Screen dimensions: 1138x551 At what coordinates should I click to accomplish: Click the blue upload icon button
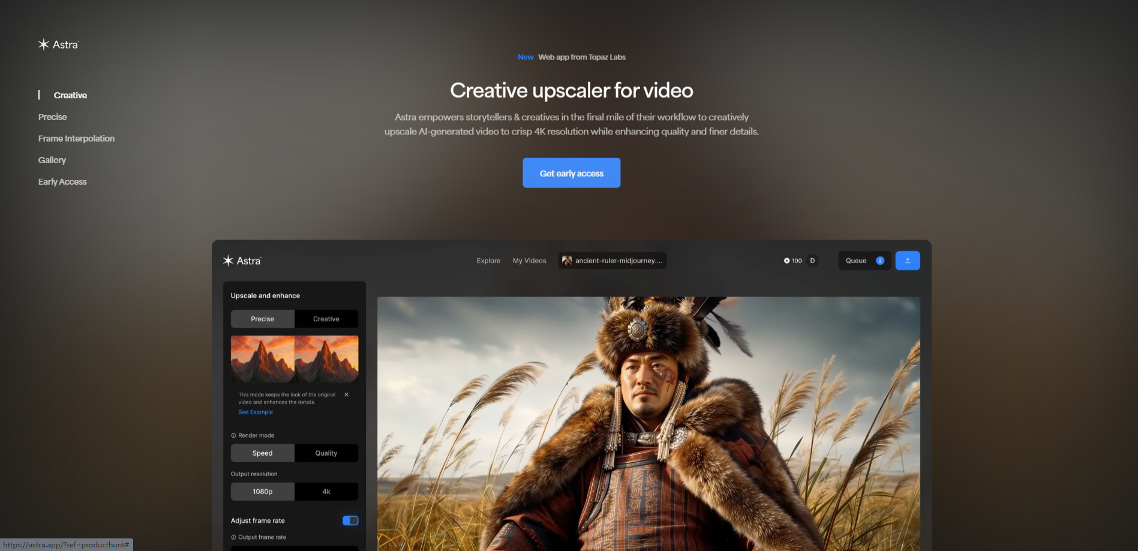(907, 261)
